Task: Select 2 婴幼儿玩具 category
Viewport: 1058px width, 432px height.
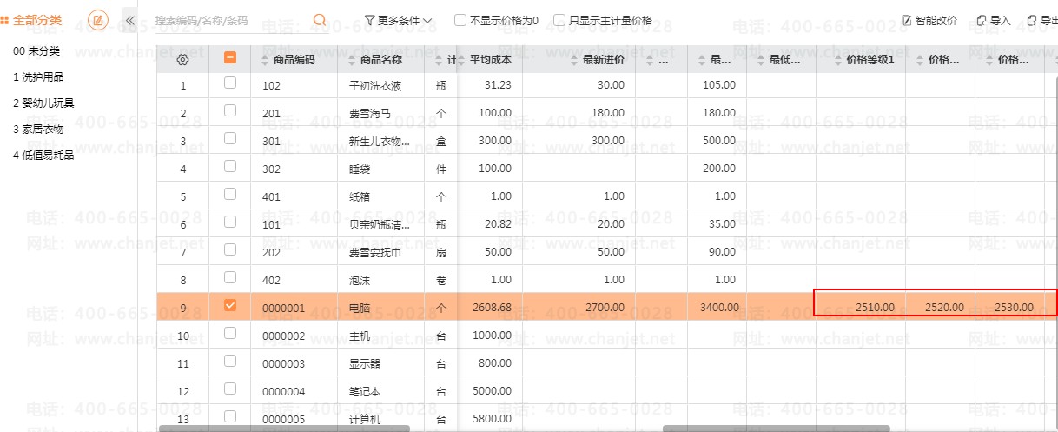Action: coord(43,103)
